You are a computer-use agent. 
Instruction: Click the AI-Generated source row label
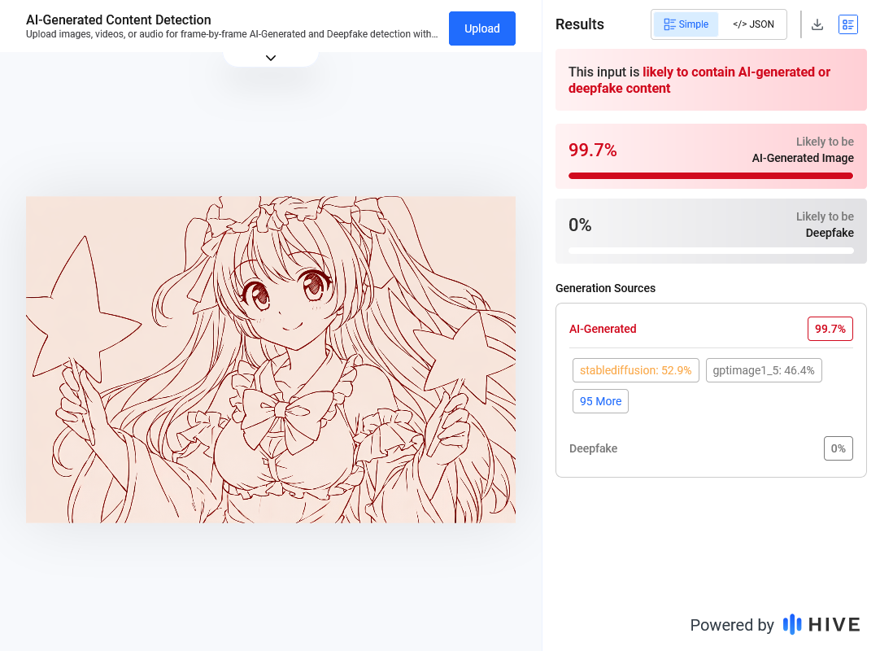pos(603,329)
